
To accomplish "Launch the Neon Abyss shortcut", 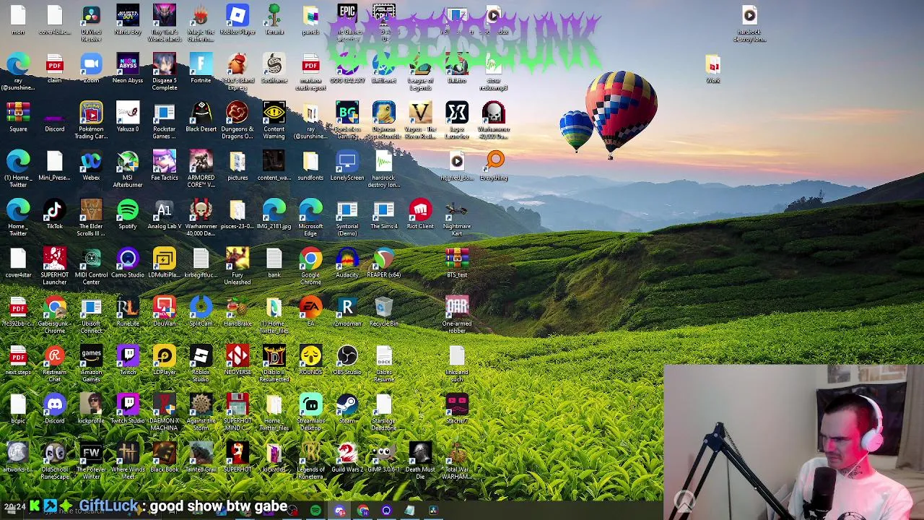I will click(128, 69).
